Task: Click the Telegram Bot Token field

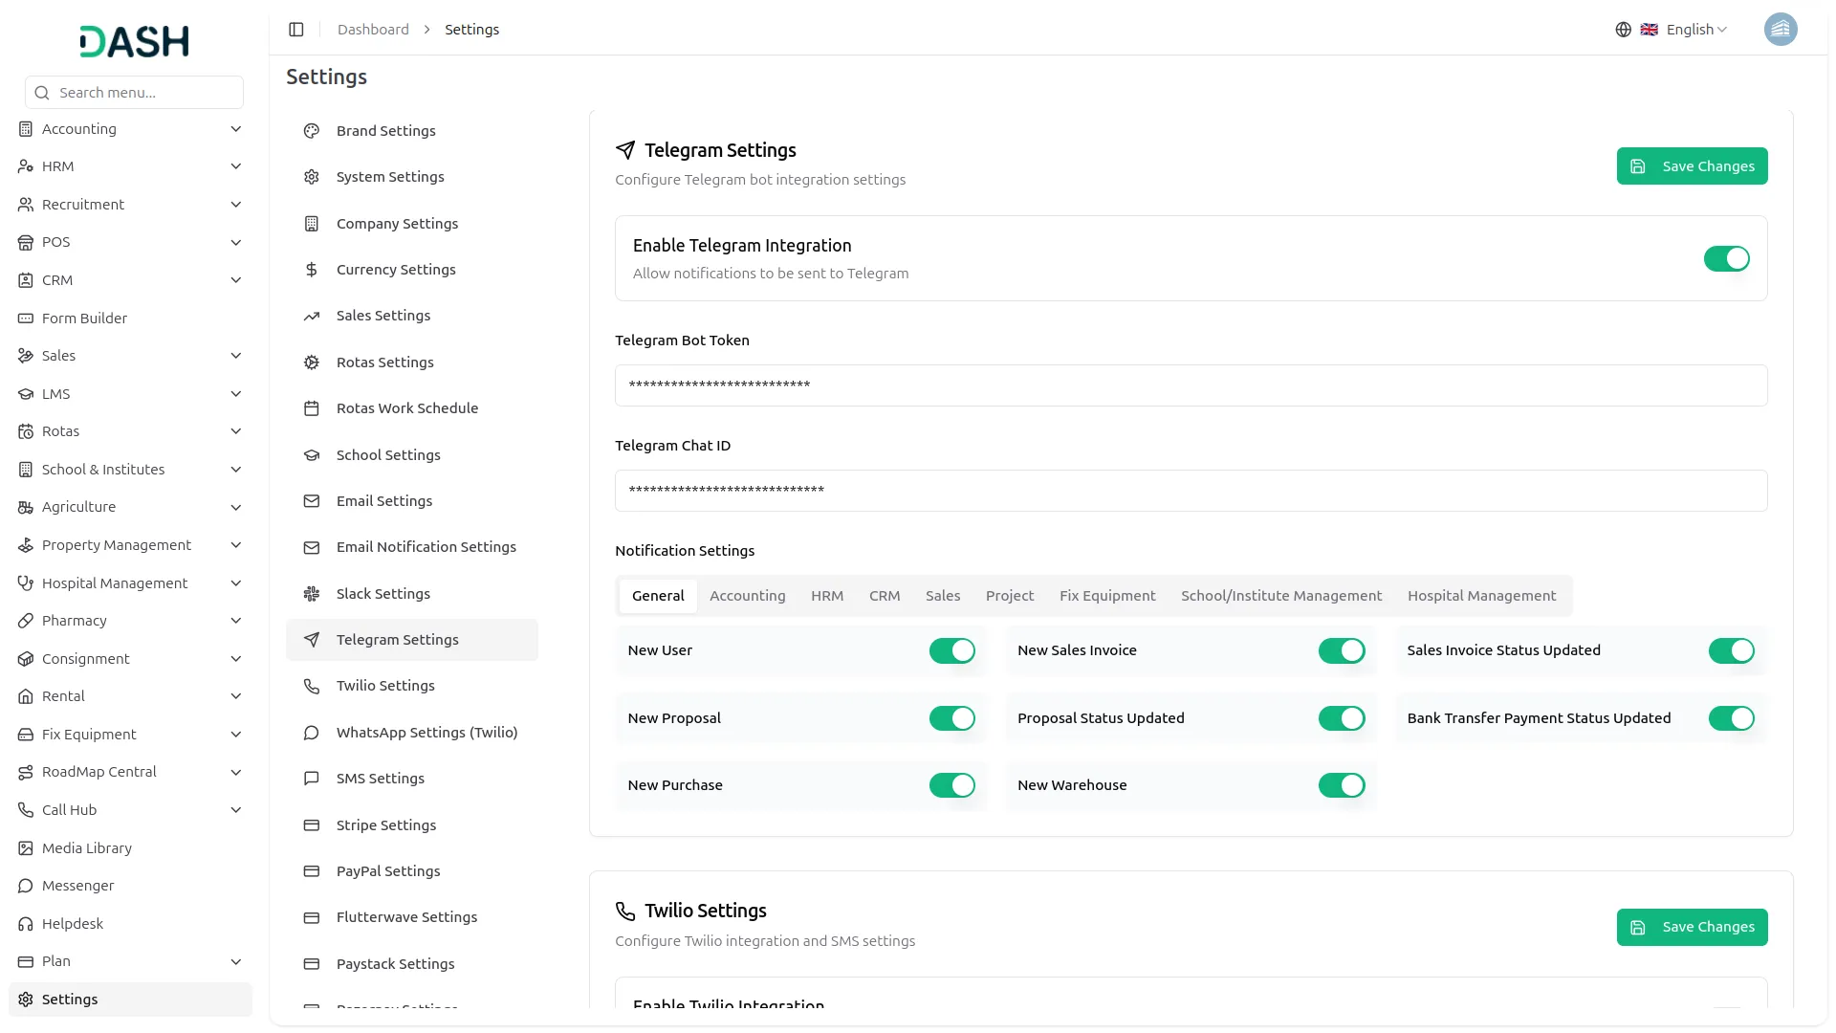Action: coord(1191,385)
